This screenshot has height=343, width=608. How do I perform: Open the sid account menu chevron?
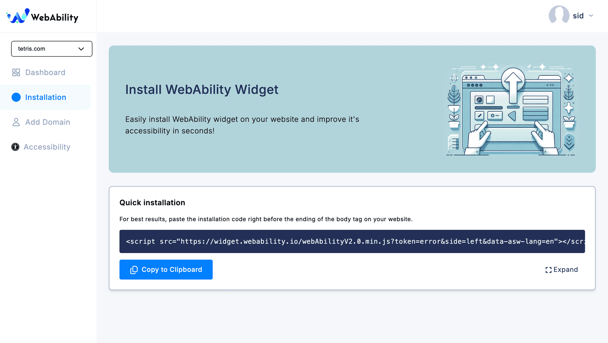pos(591,16)
